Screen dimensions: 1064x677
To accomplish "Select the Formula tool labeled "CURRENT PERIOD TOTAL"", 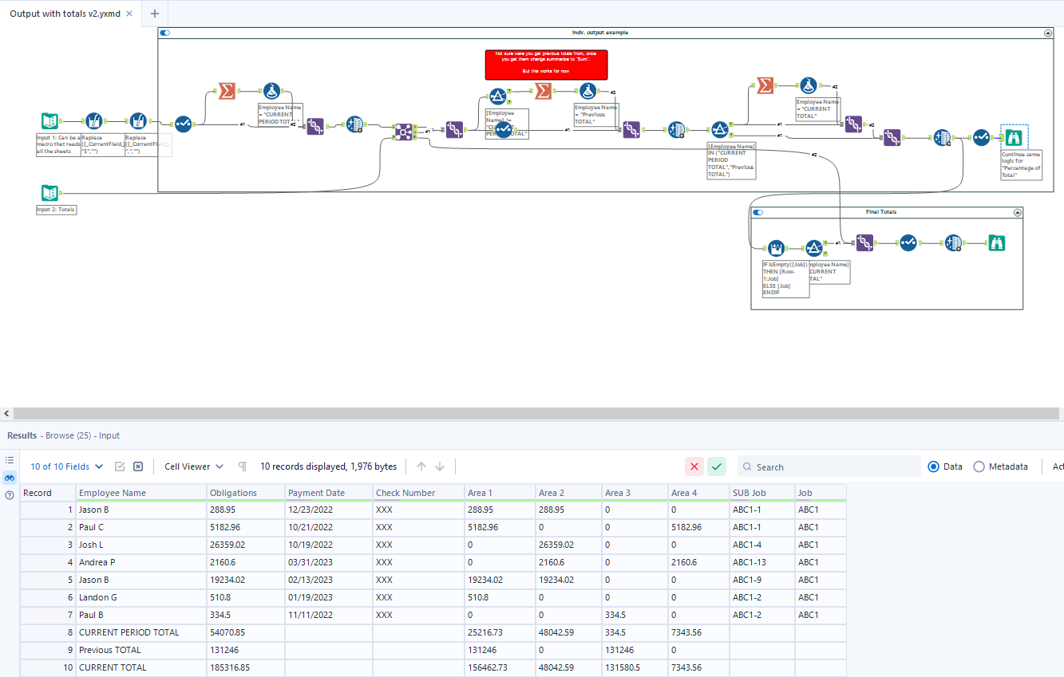I will point(271,90).
